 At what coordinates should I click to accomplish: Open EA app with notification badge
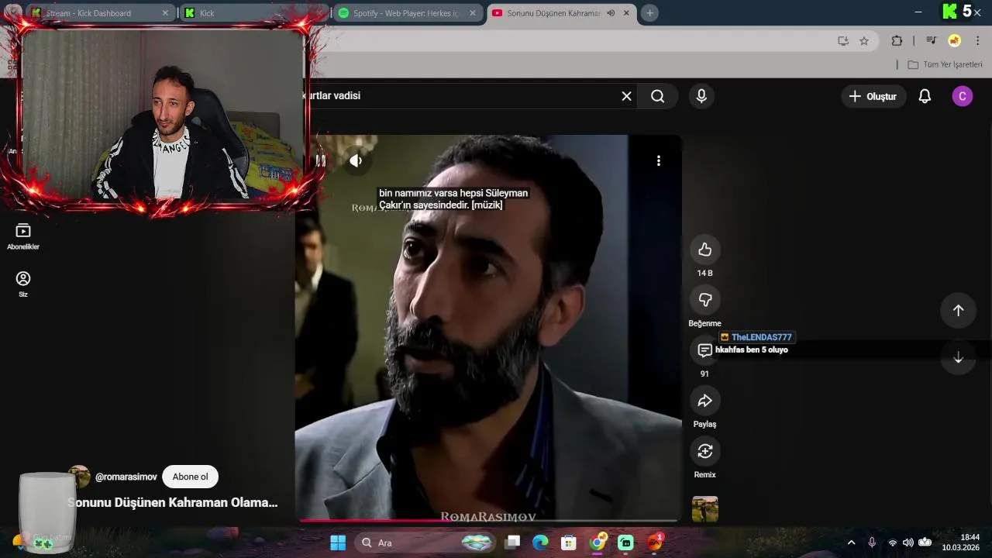655,542
